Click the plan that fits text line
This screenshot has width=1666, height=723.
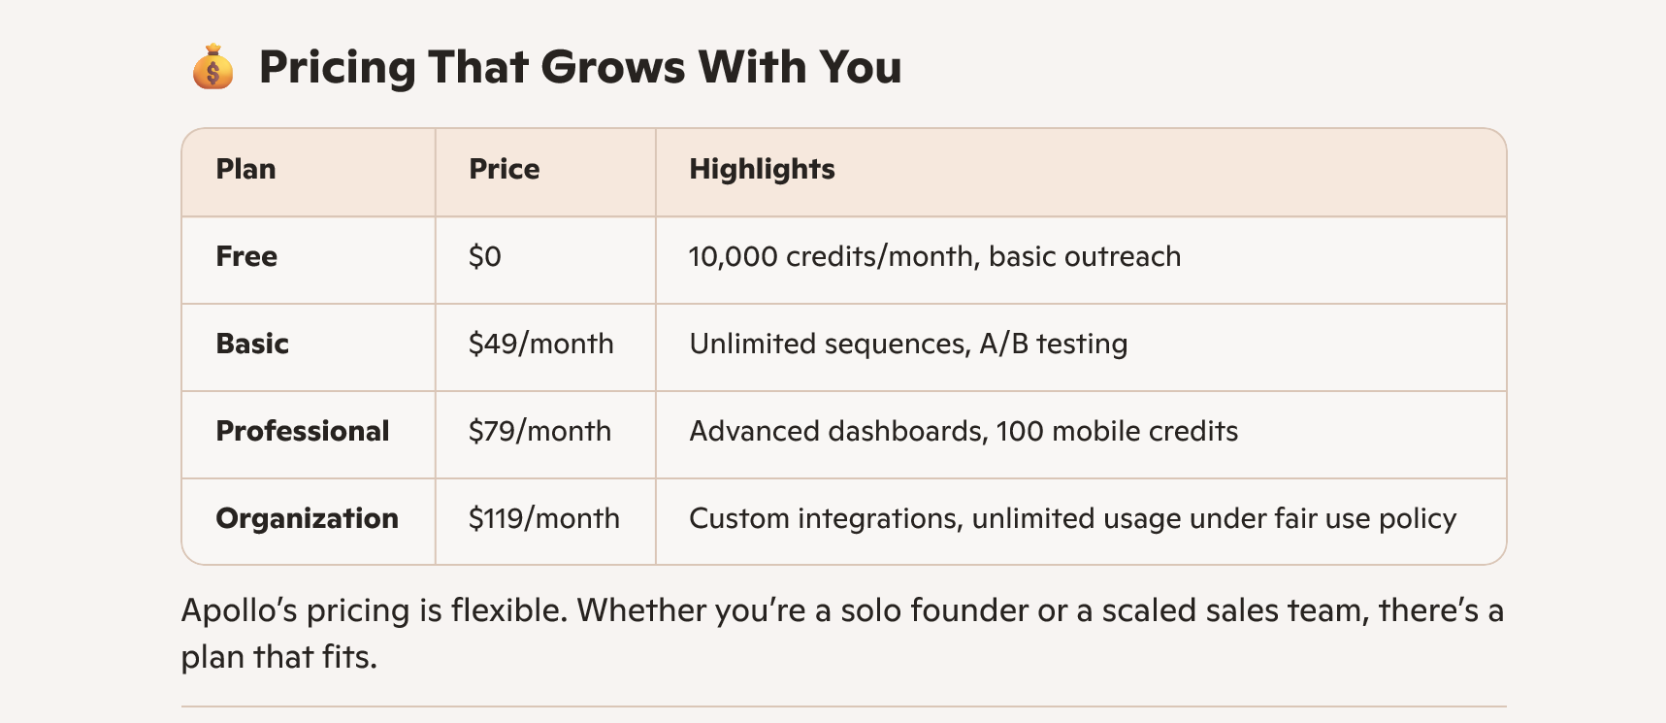pos(278,658)
